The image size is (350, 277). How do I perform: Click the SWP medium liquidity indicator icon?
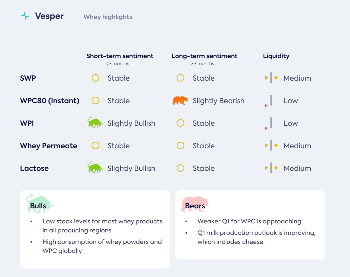pos(271,78)
